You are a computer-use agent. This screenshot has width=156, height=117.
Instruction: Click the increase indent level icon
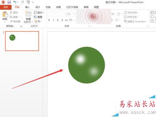click(113, 14)
